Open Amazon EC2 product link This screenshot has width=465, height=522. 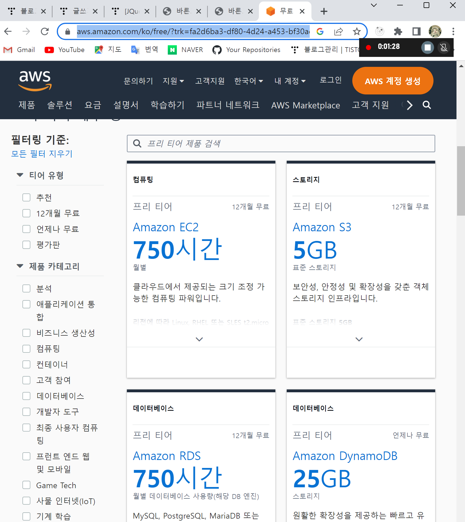166,227
